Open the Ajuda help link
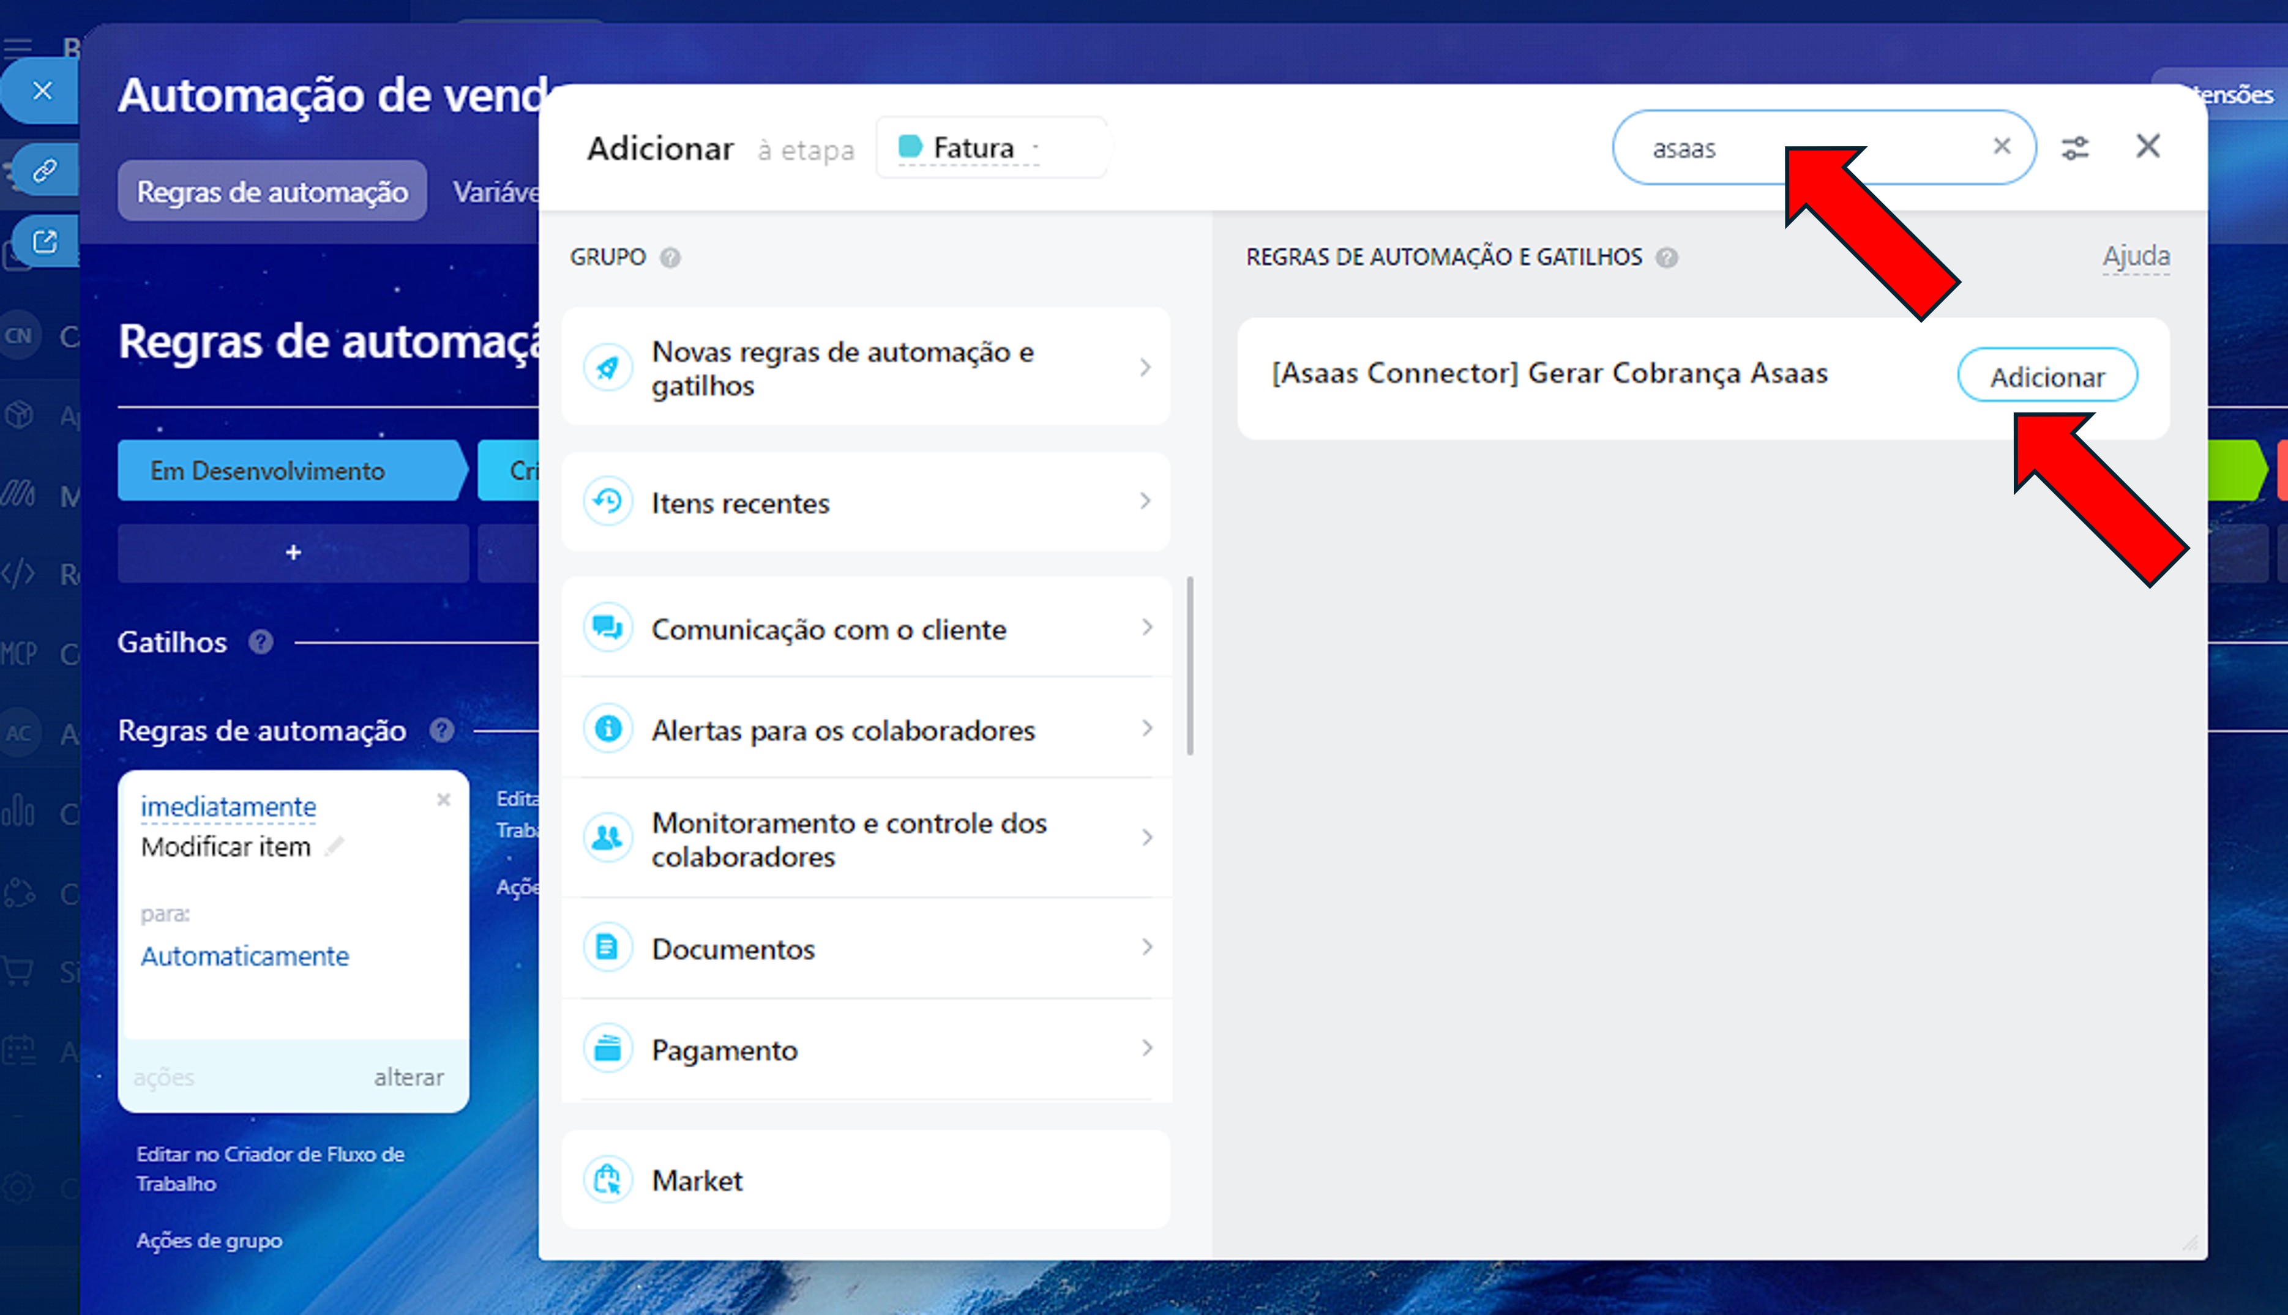The image size is (2288, 1315). click(x=2136, y=256)
